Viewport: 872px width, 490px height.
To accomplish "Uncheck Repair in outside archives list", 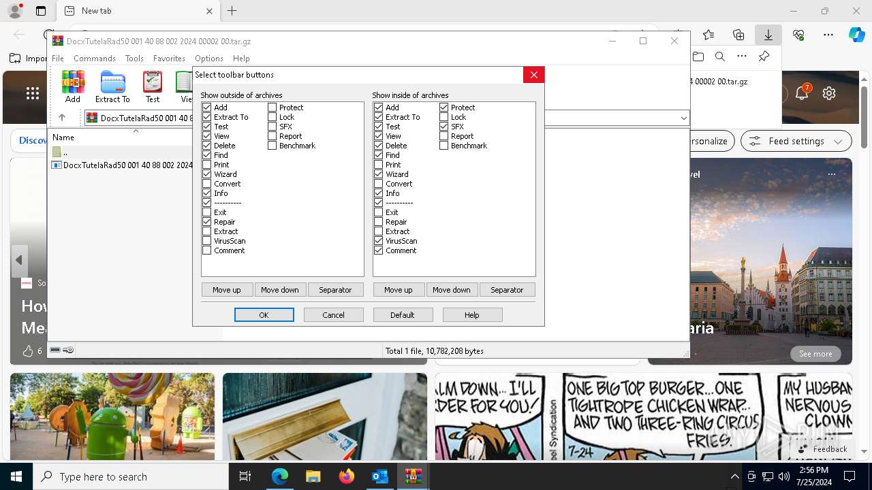I will pyautogui.click(x=206, y=222).
